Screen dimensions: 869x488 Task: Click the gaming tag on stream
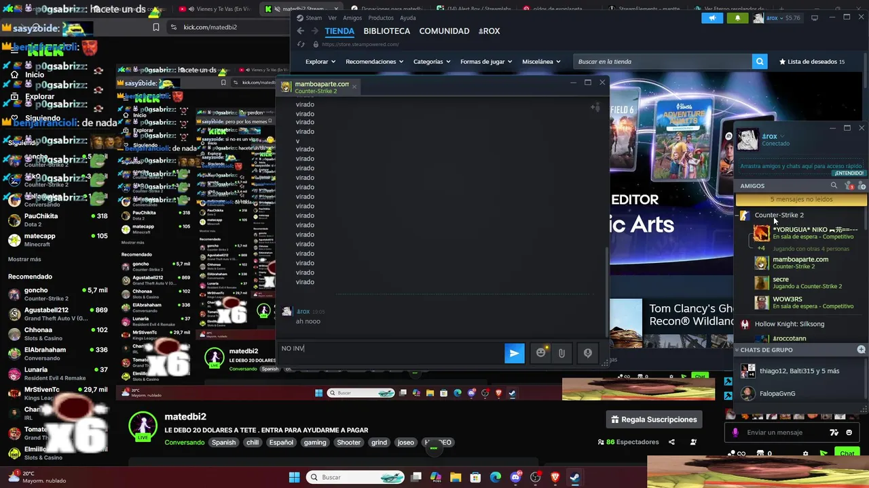pos(315,443)
